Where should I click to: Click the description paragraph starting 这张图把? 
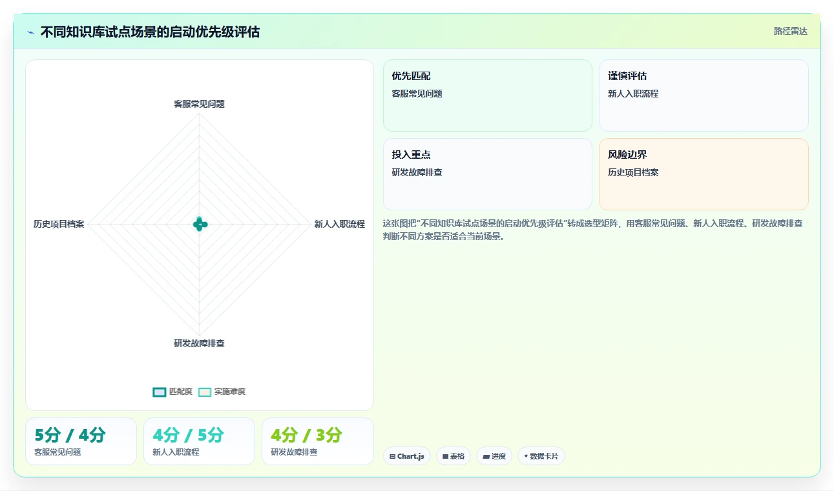[x=594, y=230]
